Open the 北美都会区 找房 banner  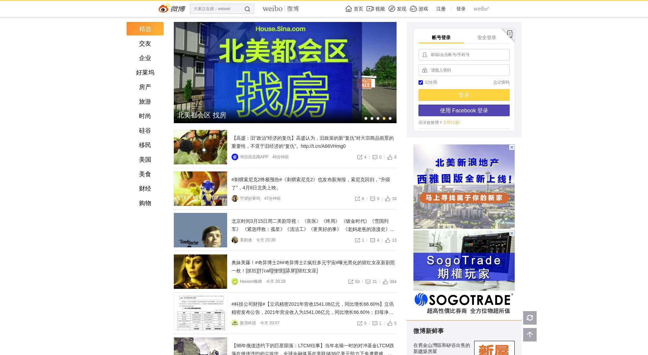[285, 73]
